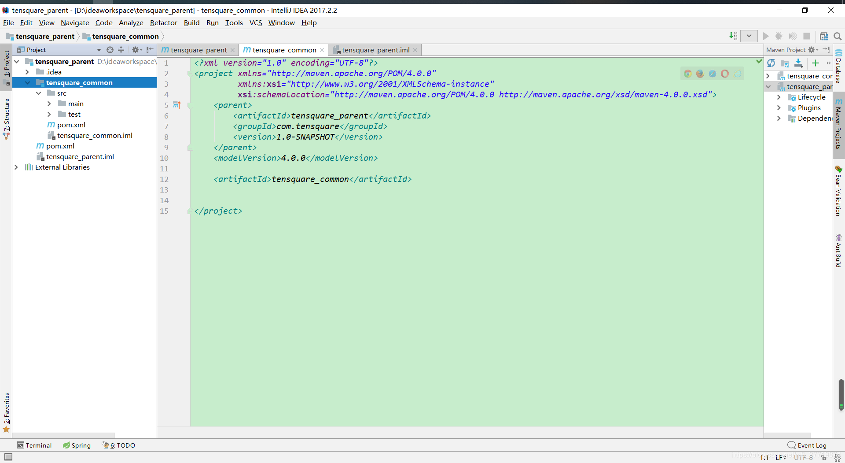Open the Project Structure icon
Viewport: 845px width, 463px height.
[x=824, y=36]
